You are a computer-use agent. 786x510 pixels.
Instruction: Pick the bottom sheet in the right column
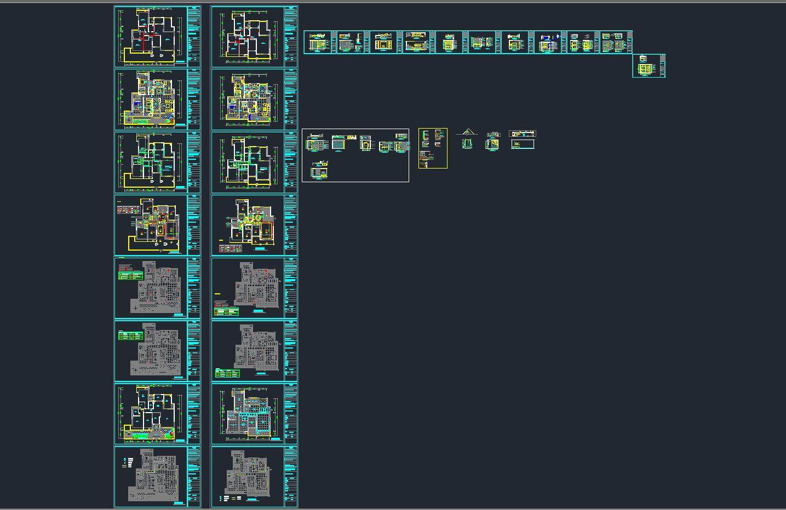[x=254, y=477]
